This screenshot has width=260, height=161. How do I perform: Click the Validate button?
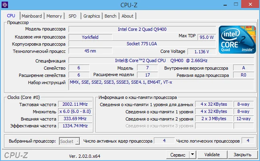click(212, 155)
